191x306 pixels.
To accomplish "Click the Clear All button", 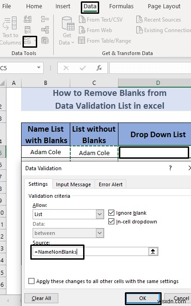I will tap(41, 298).
